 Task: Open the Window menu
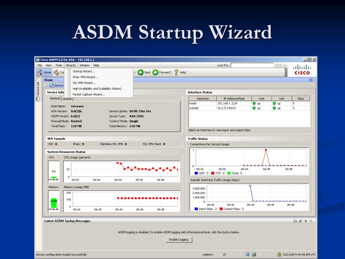click(85, 65)
